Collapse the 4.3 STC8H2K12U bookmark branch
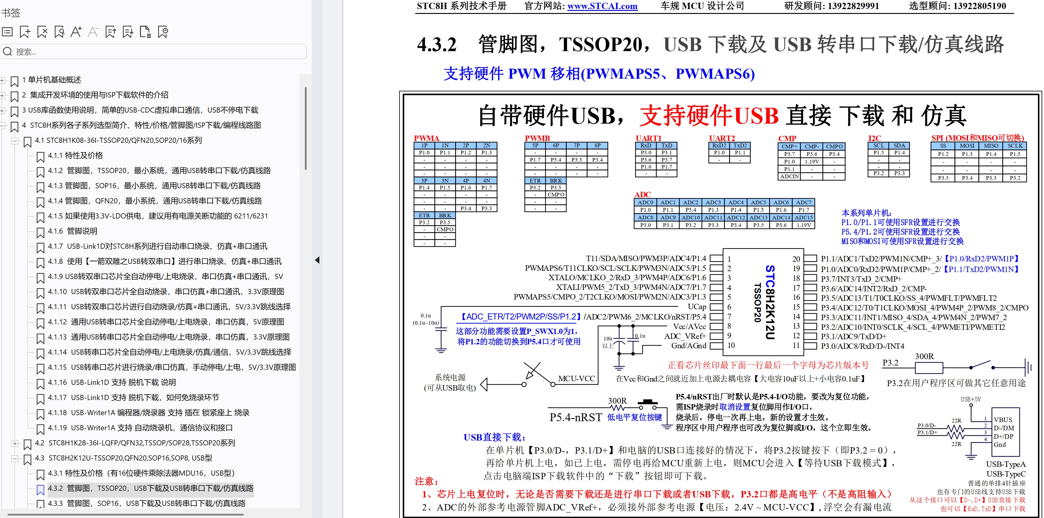This screenshot has width=1044, height=518. coord(15,458)
